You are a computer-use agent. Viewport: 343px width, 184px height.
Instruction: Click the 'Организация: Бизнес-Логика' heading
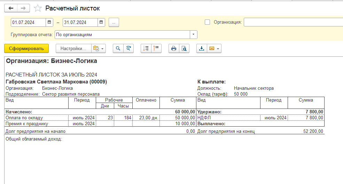click(52, 61)
